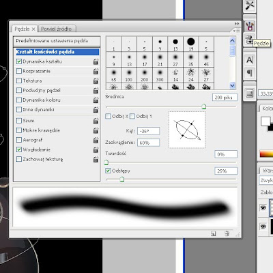Toggle lock icon for Aerograf
273x273 pixels.
[x=96, y=140]
